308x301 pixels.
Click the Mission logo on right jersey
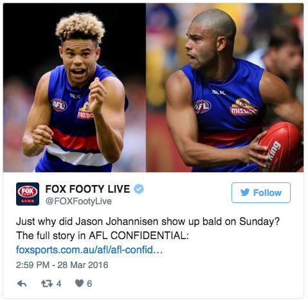(244, 107)
